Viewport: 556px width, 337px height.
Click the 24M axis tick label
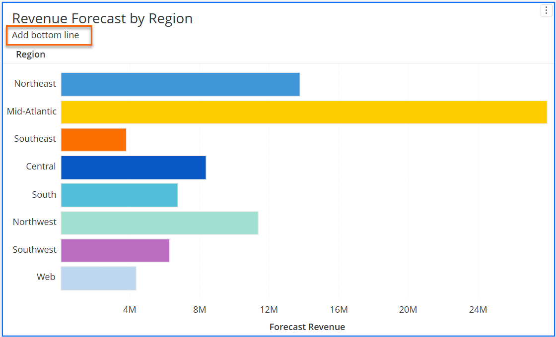pyautogui.click(x=478, y=310)
